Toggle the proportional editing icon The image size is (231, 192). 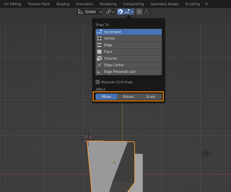pos(139,12)
